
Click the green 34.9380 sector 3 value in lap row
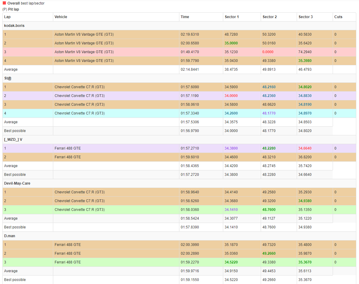[305, 201]
